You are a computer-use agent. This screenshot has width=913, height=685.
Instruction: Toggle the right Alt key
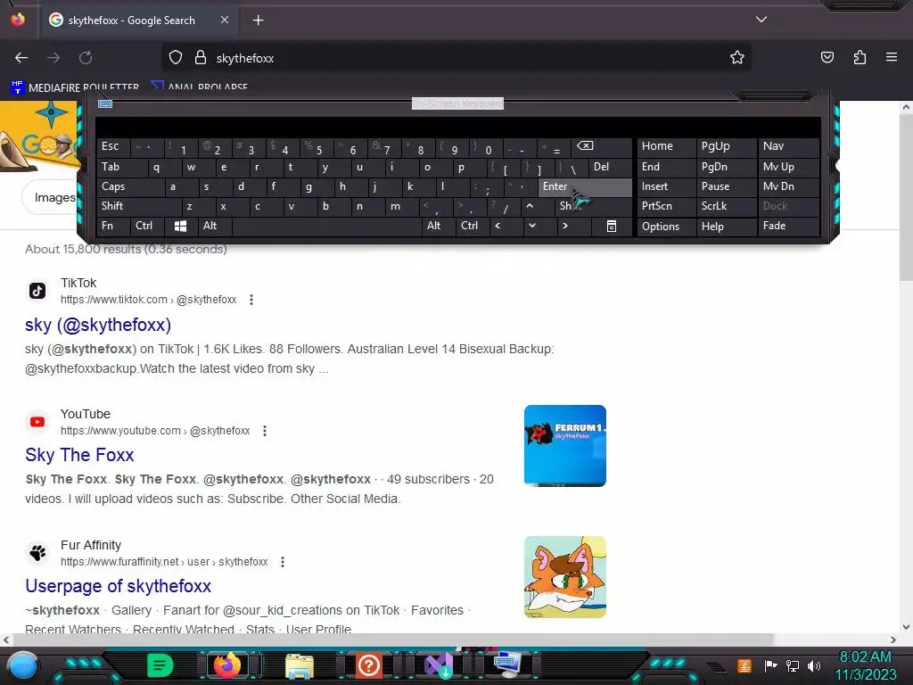pos(438,226)
